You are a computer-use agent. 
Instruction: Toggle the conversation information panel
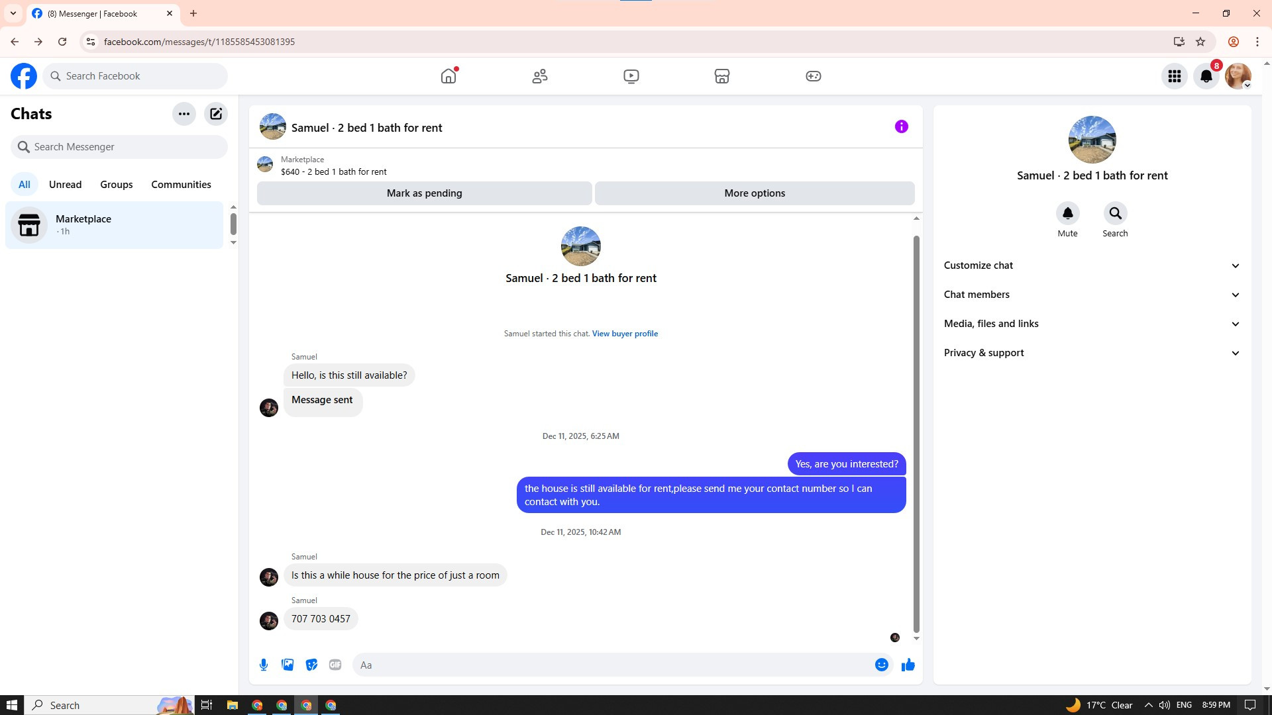tap(901, 126)
